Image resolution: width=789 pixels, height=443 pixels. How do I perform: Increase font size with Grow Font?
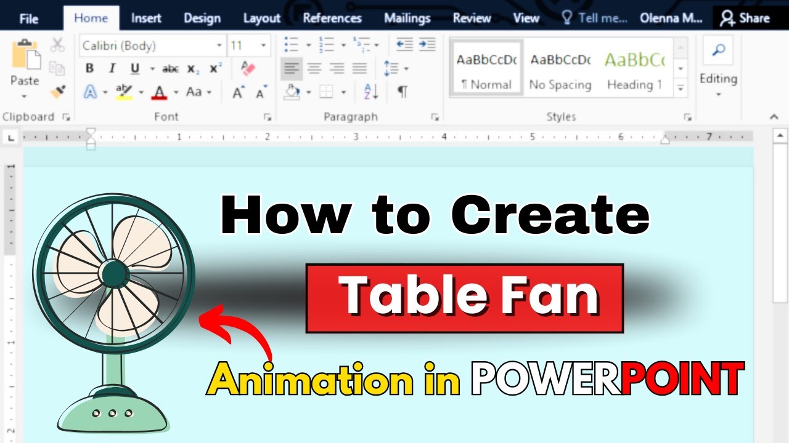(237, 92)
